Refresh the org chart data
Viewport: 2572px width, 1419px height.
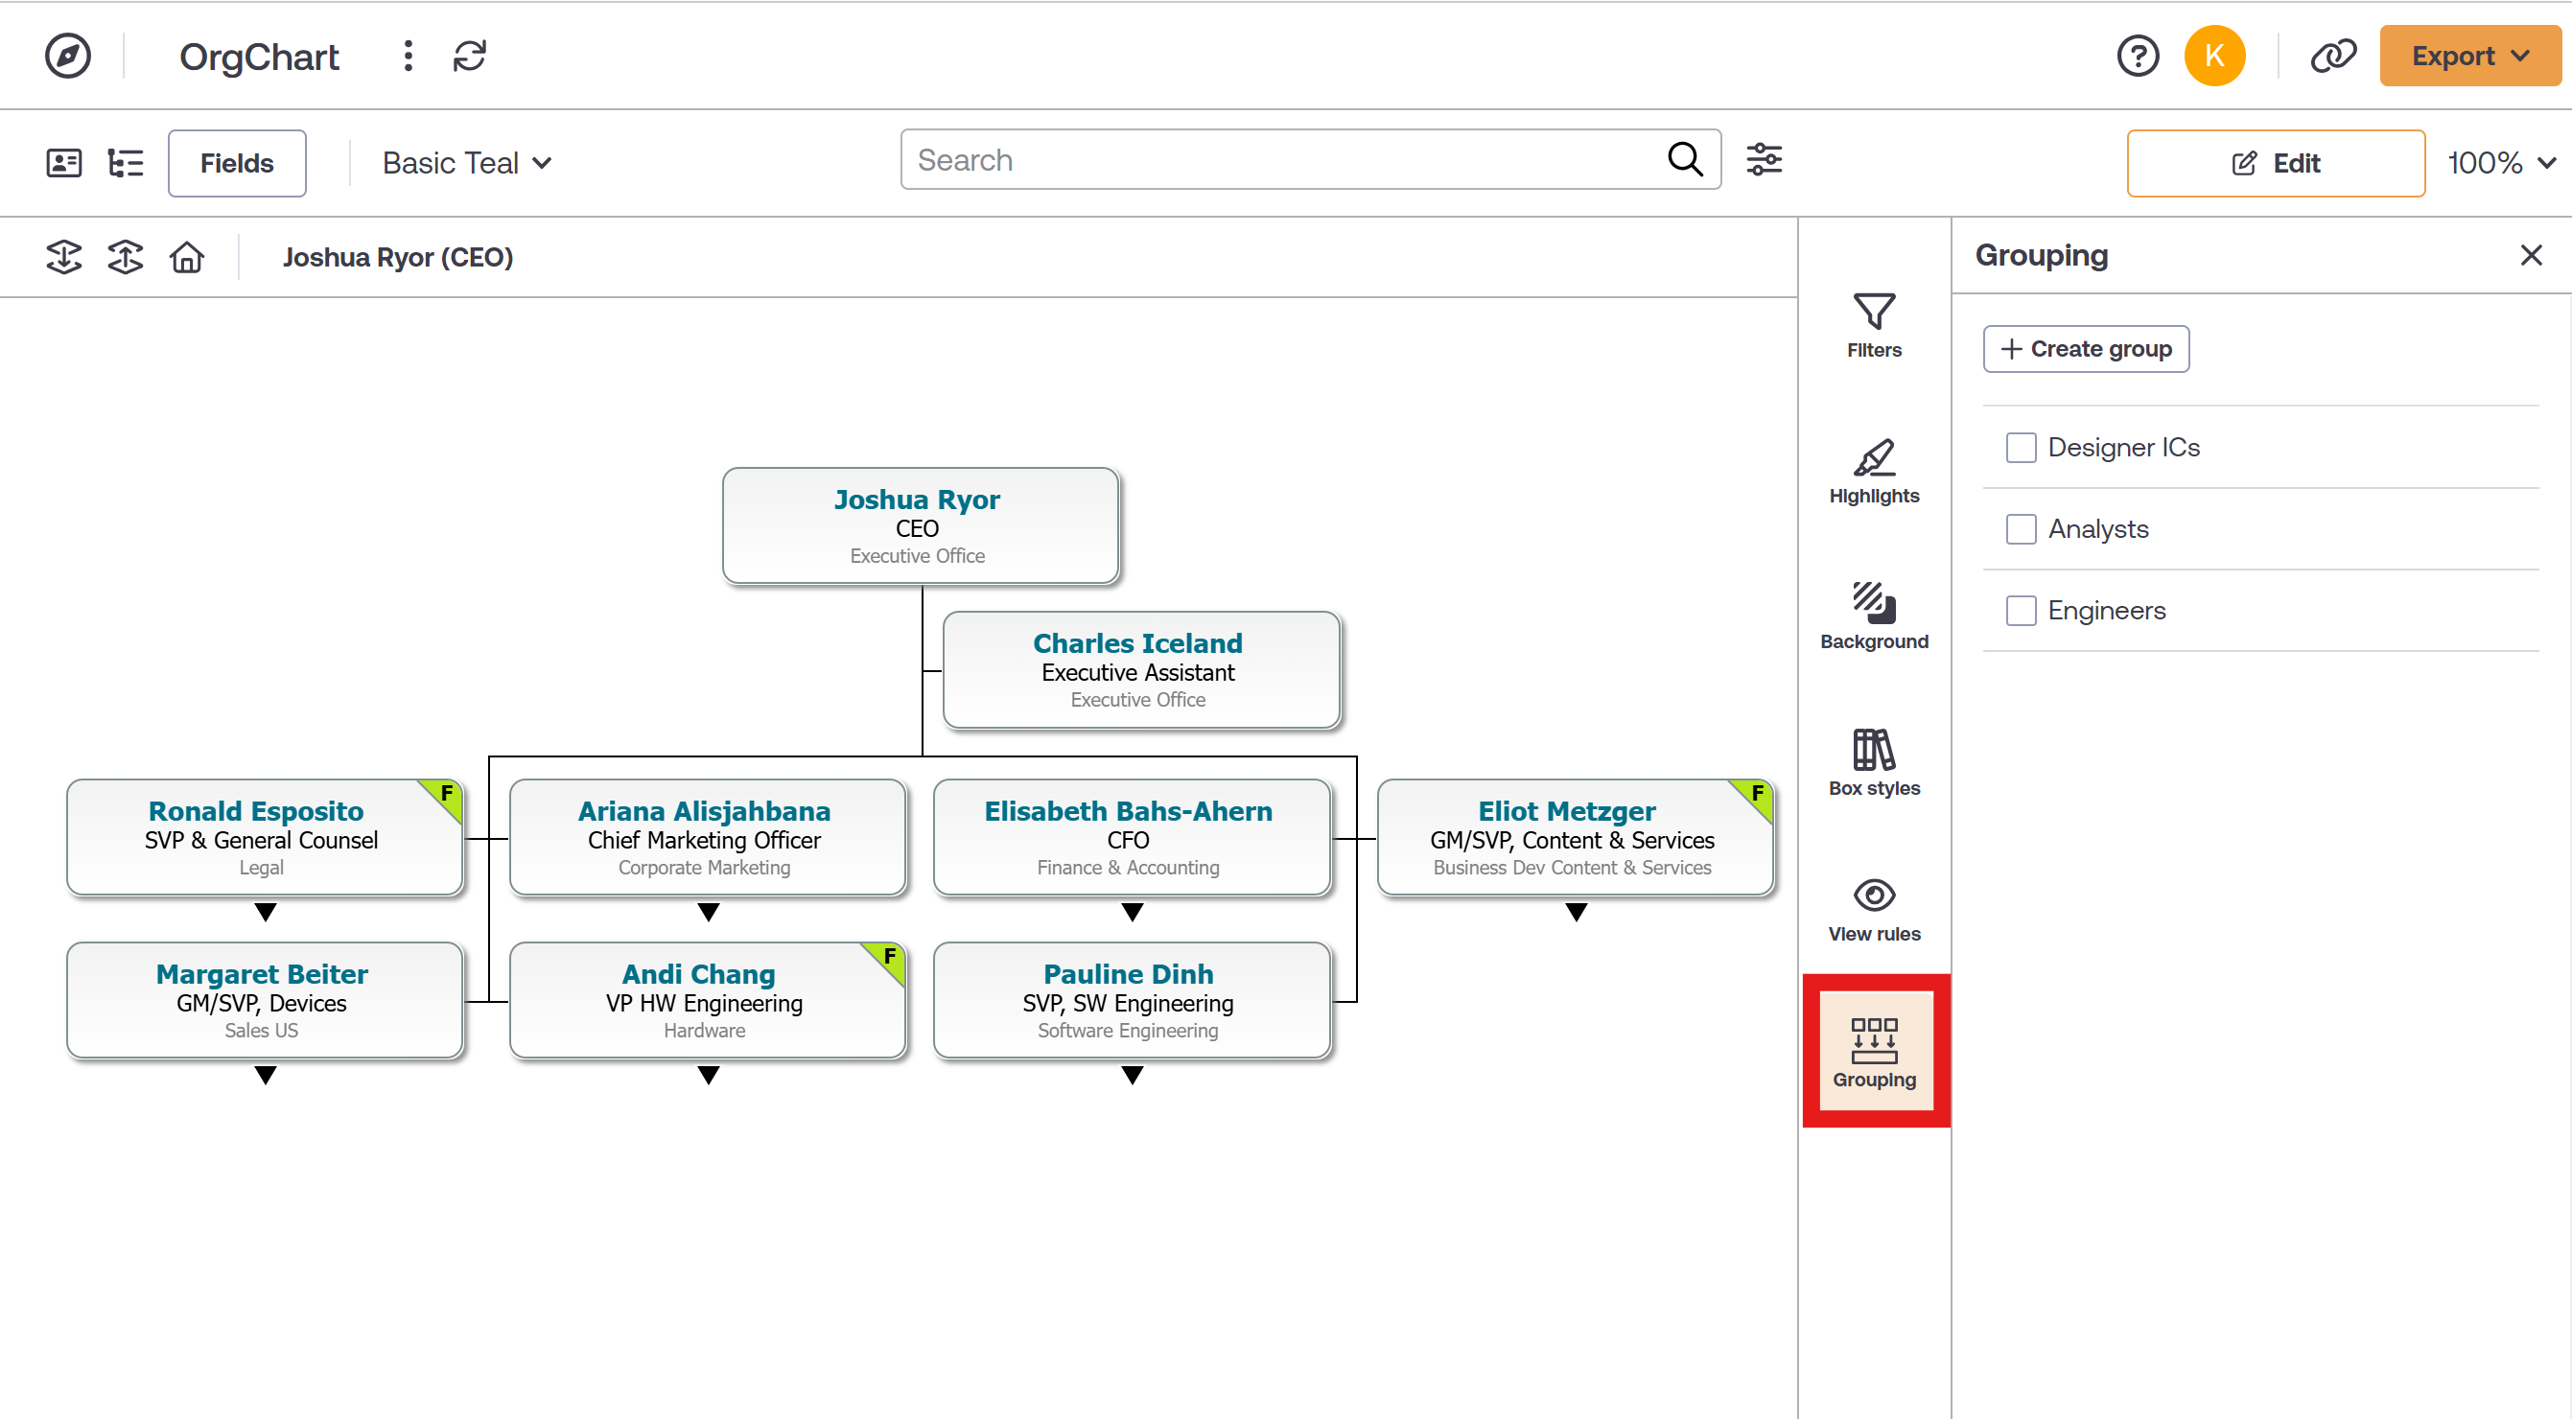[x=469, y=56]
